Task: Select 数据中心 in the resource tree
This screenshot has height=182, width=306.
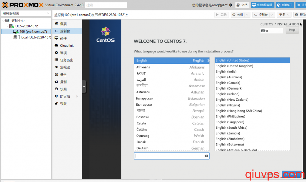Action: click(18, 21)
